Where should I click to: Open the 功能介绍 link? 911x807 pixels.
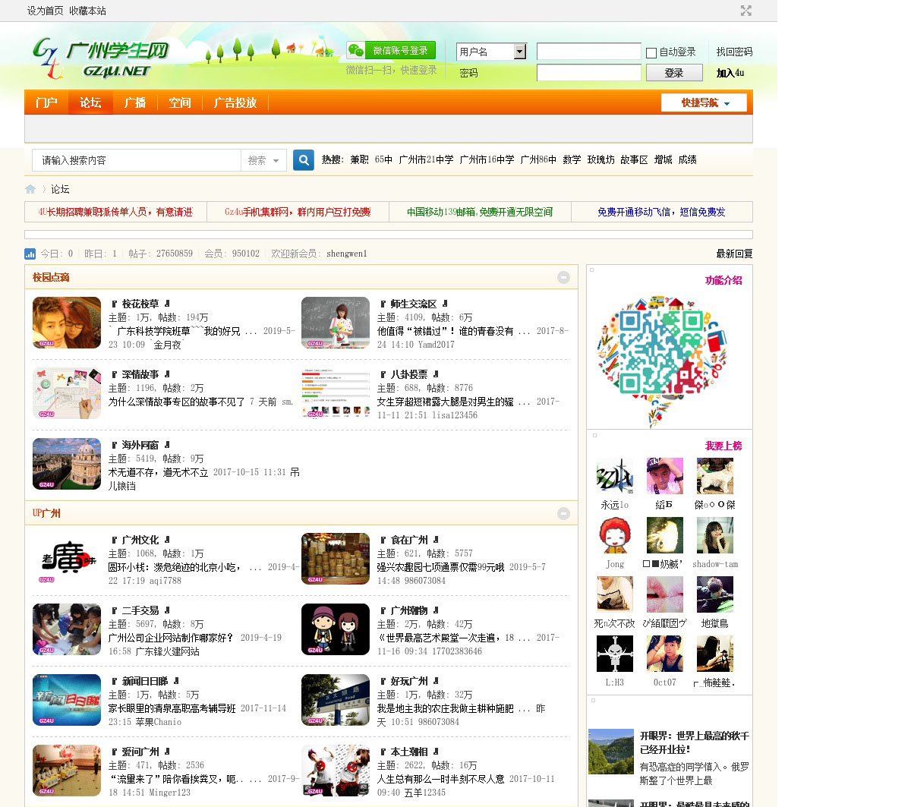click(x=723, y=280)
